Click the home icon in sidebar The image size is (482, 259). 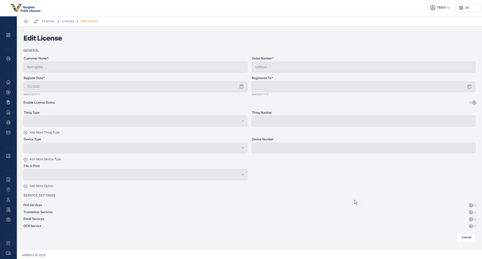[8, 82]
